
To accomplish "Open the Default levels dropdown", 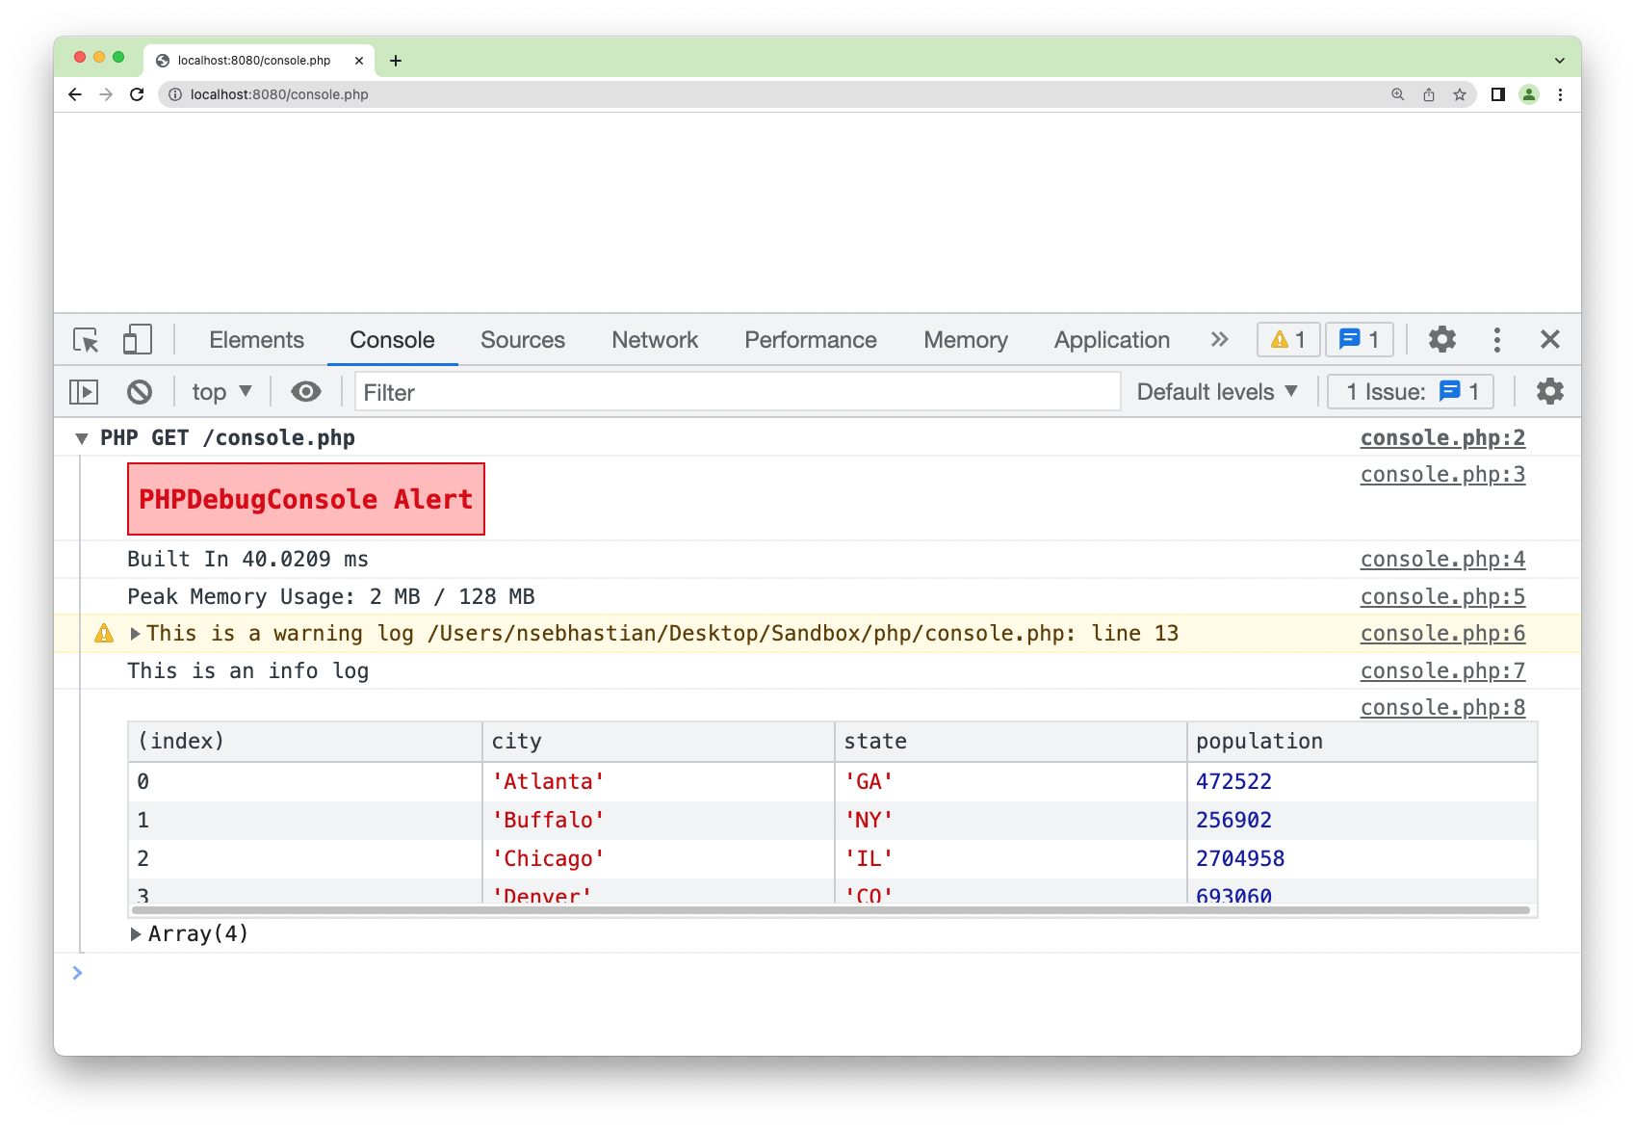I will [x=1215, y=391].
